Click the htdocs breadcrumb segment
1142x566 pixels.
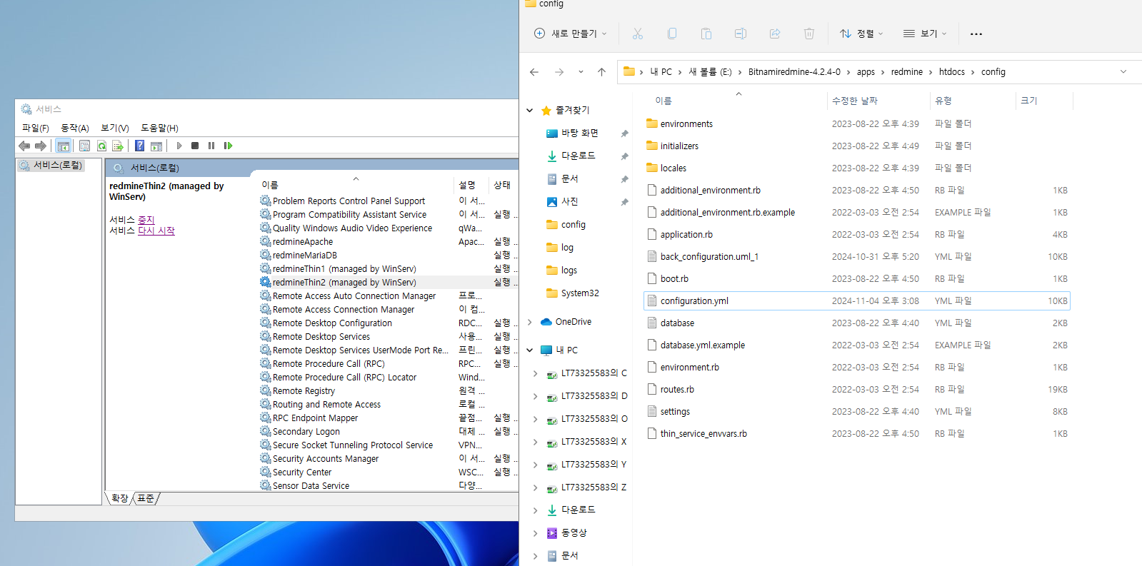pyautogui.click(x=951, y=72)
